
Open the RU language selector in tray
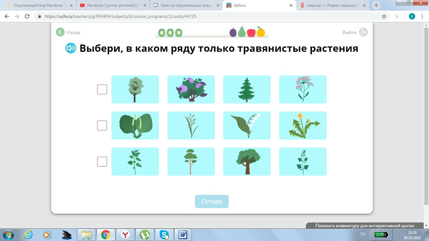pos(363,234)
